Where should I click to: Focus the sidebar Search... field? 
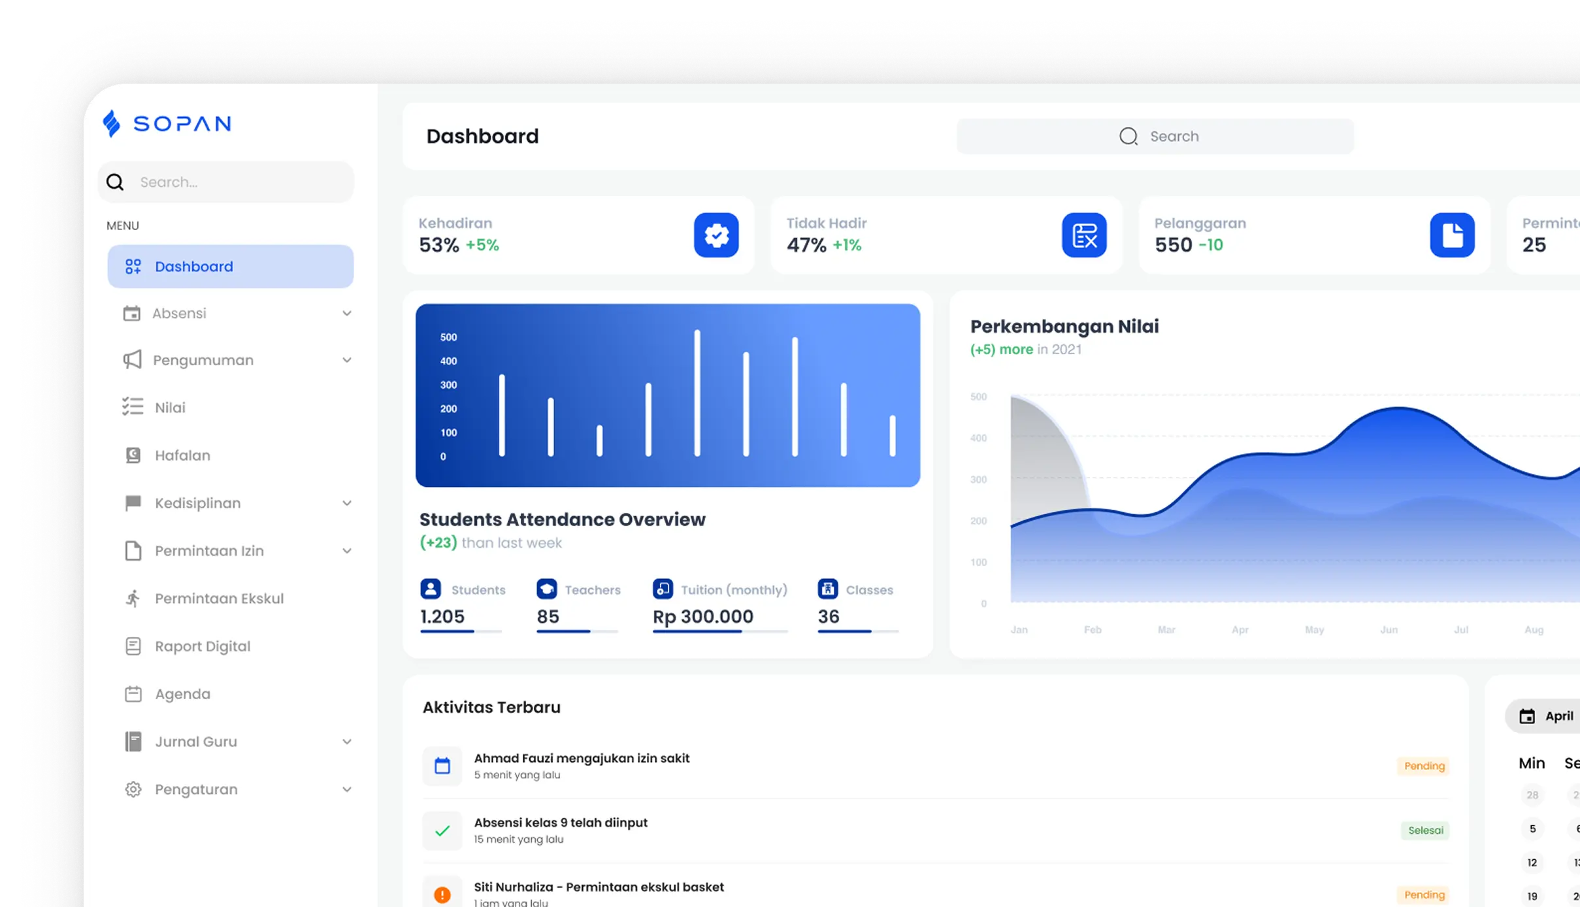click(x=226, y=182)
